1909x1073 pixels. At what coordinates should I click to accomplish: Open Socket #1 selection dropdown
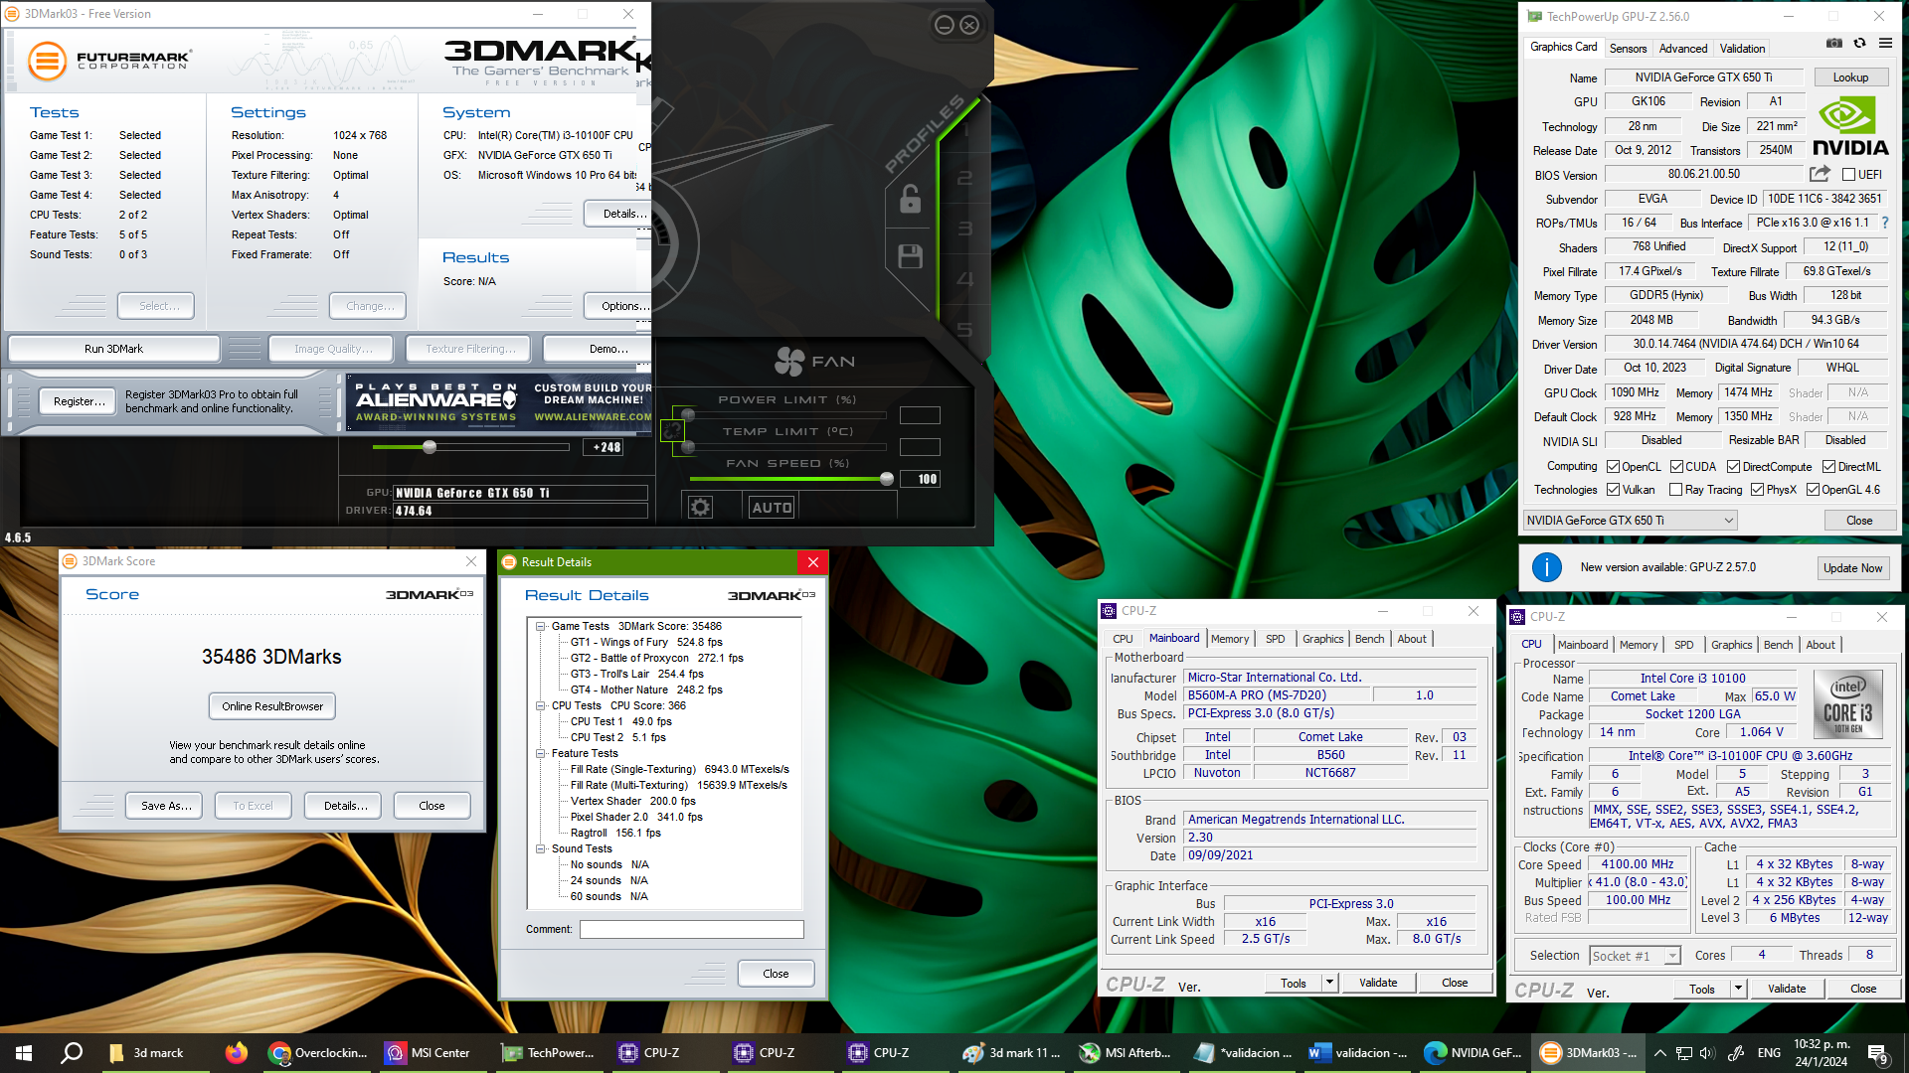click(x=1635, y=956)
